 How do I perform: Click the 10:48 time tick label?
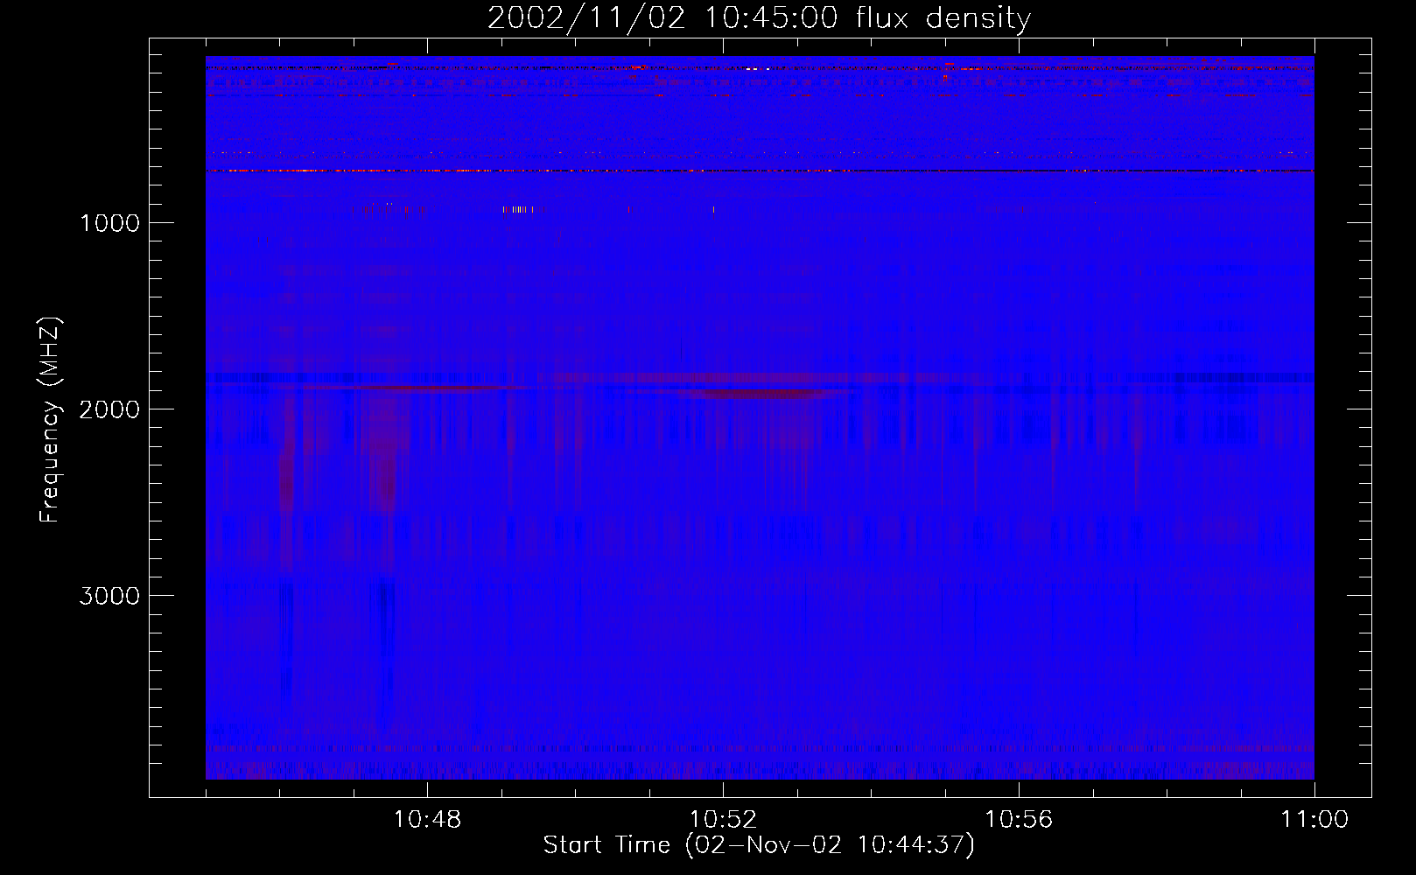(x=427, y=820)
